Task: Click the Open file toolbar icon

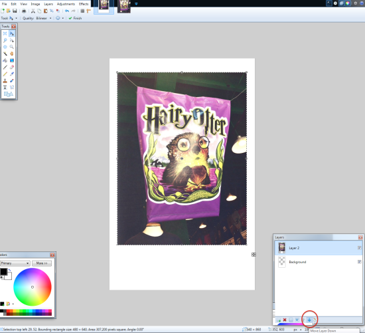Action: tap(9, 11)
